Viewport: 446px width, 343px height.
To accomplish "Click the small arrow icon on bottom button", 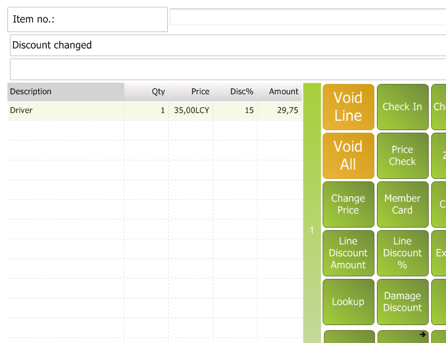I will (423, 334).
